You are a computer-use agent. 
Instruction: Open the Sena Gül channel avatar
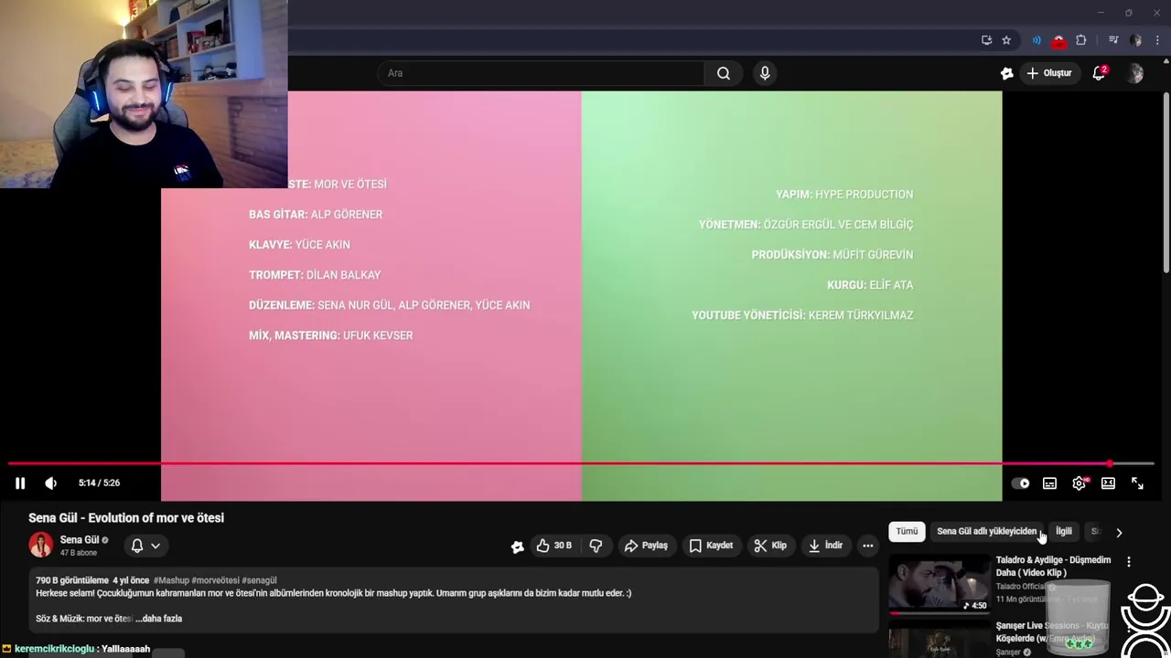pos(41,546)
